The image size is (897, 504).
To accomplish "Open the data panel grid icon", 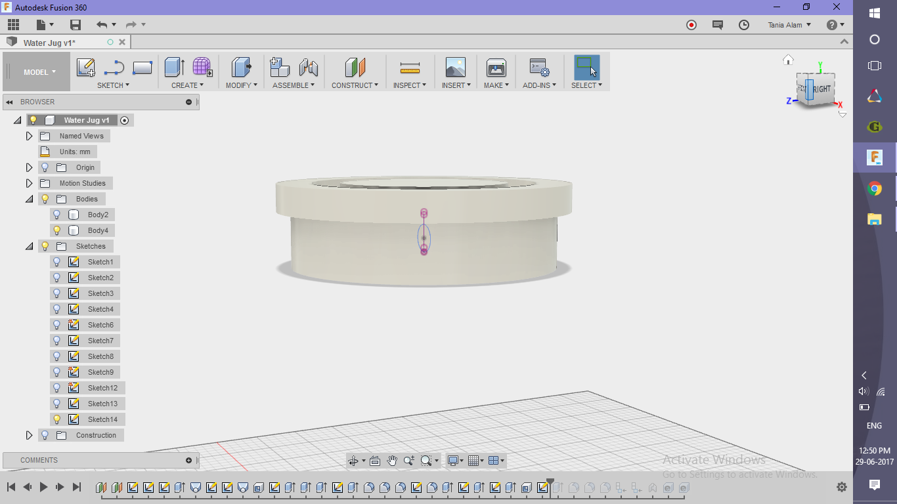I will 14,25.
